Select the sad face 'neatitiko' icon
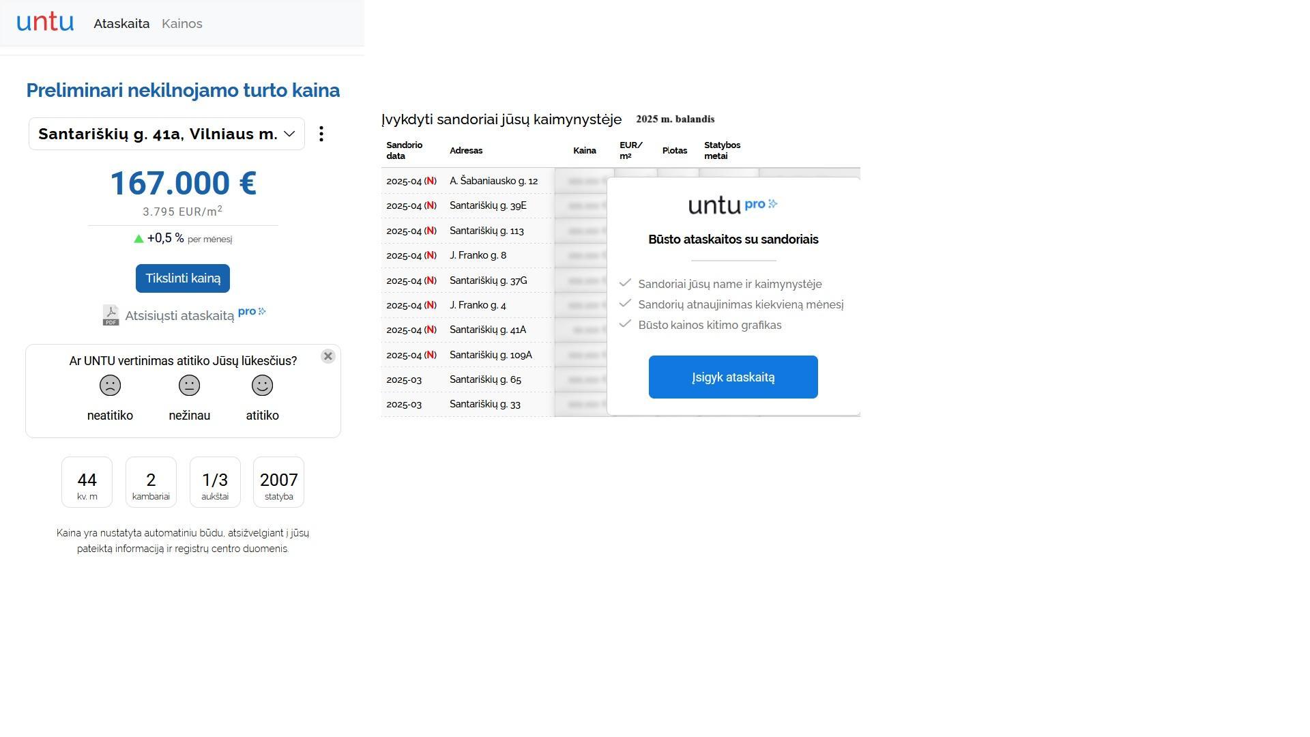Image resolution: width=1310 pixels, height=737 pixels. pyautogui.click(x=110, y=386)
